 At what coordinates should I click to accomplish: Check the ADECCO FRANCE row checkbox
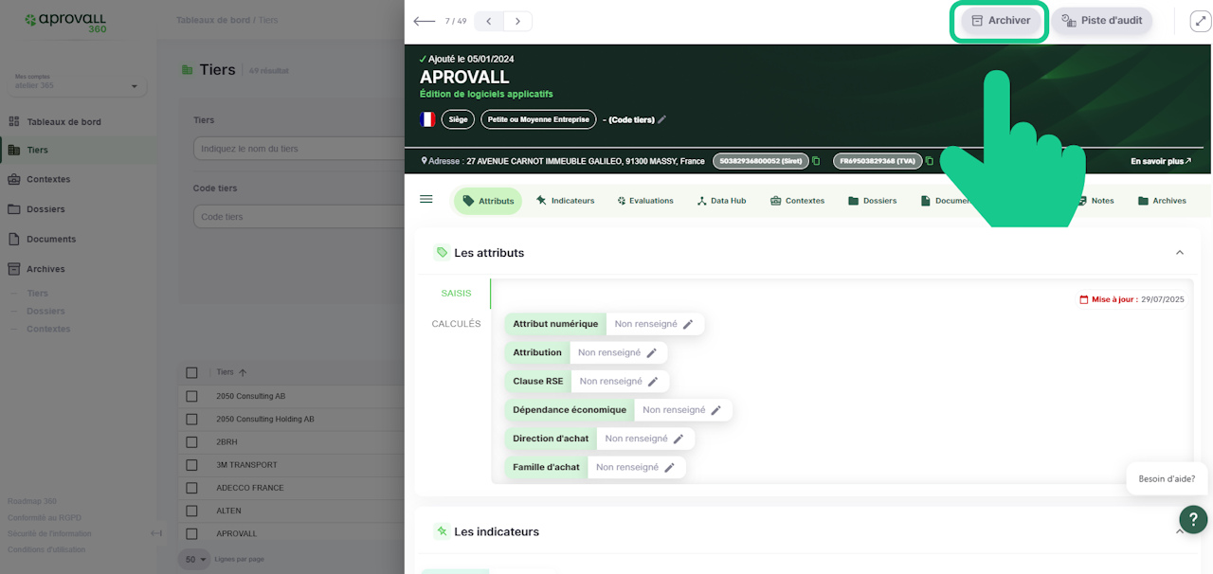(192, 488)
